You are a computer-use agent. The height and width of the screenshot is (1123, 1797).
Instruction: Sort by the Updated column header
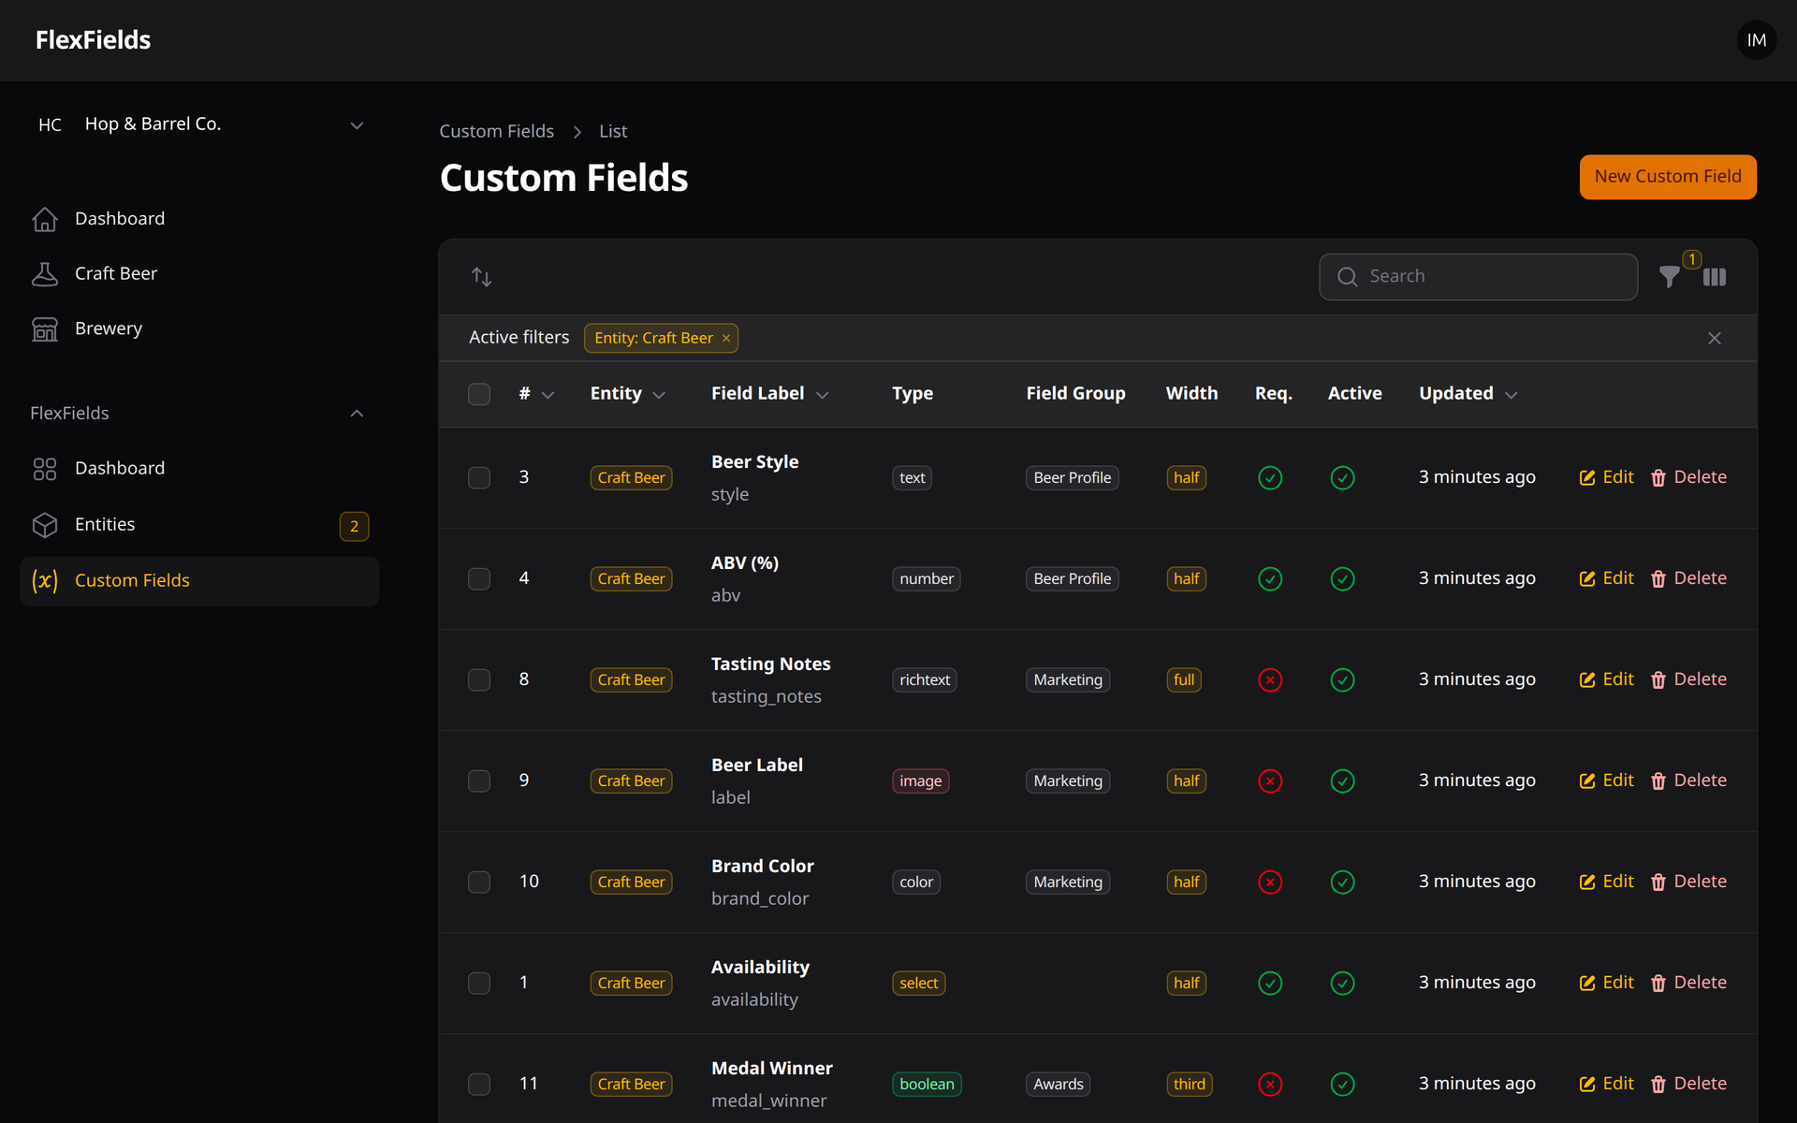coord(1468,394)
